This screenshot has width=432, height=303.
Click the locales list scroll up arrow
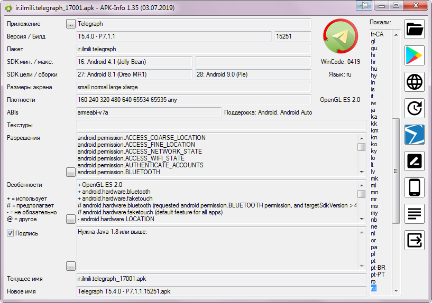point(396,35)
